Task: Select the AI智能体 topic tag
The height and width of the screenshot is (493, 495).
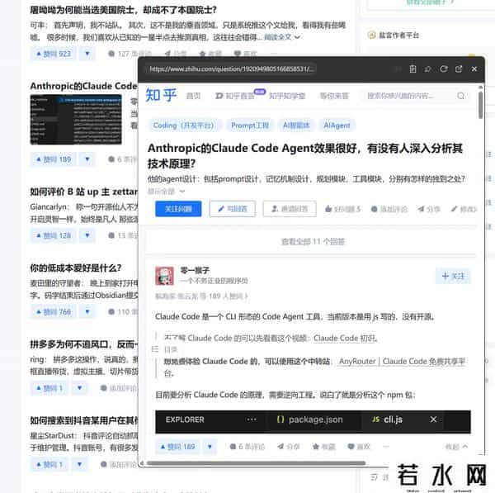Action: (296, 126)
